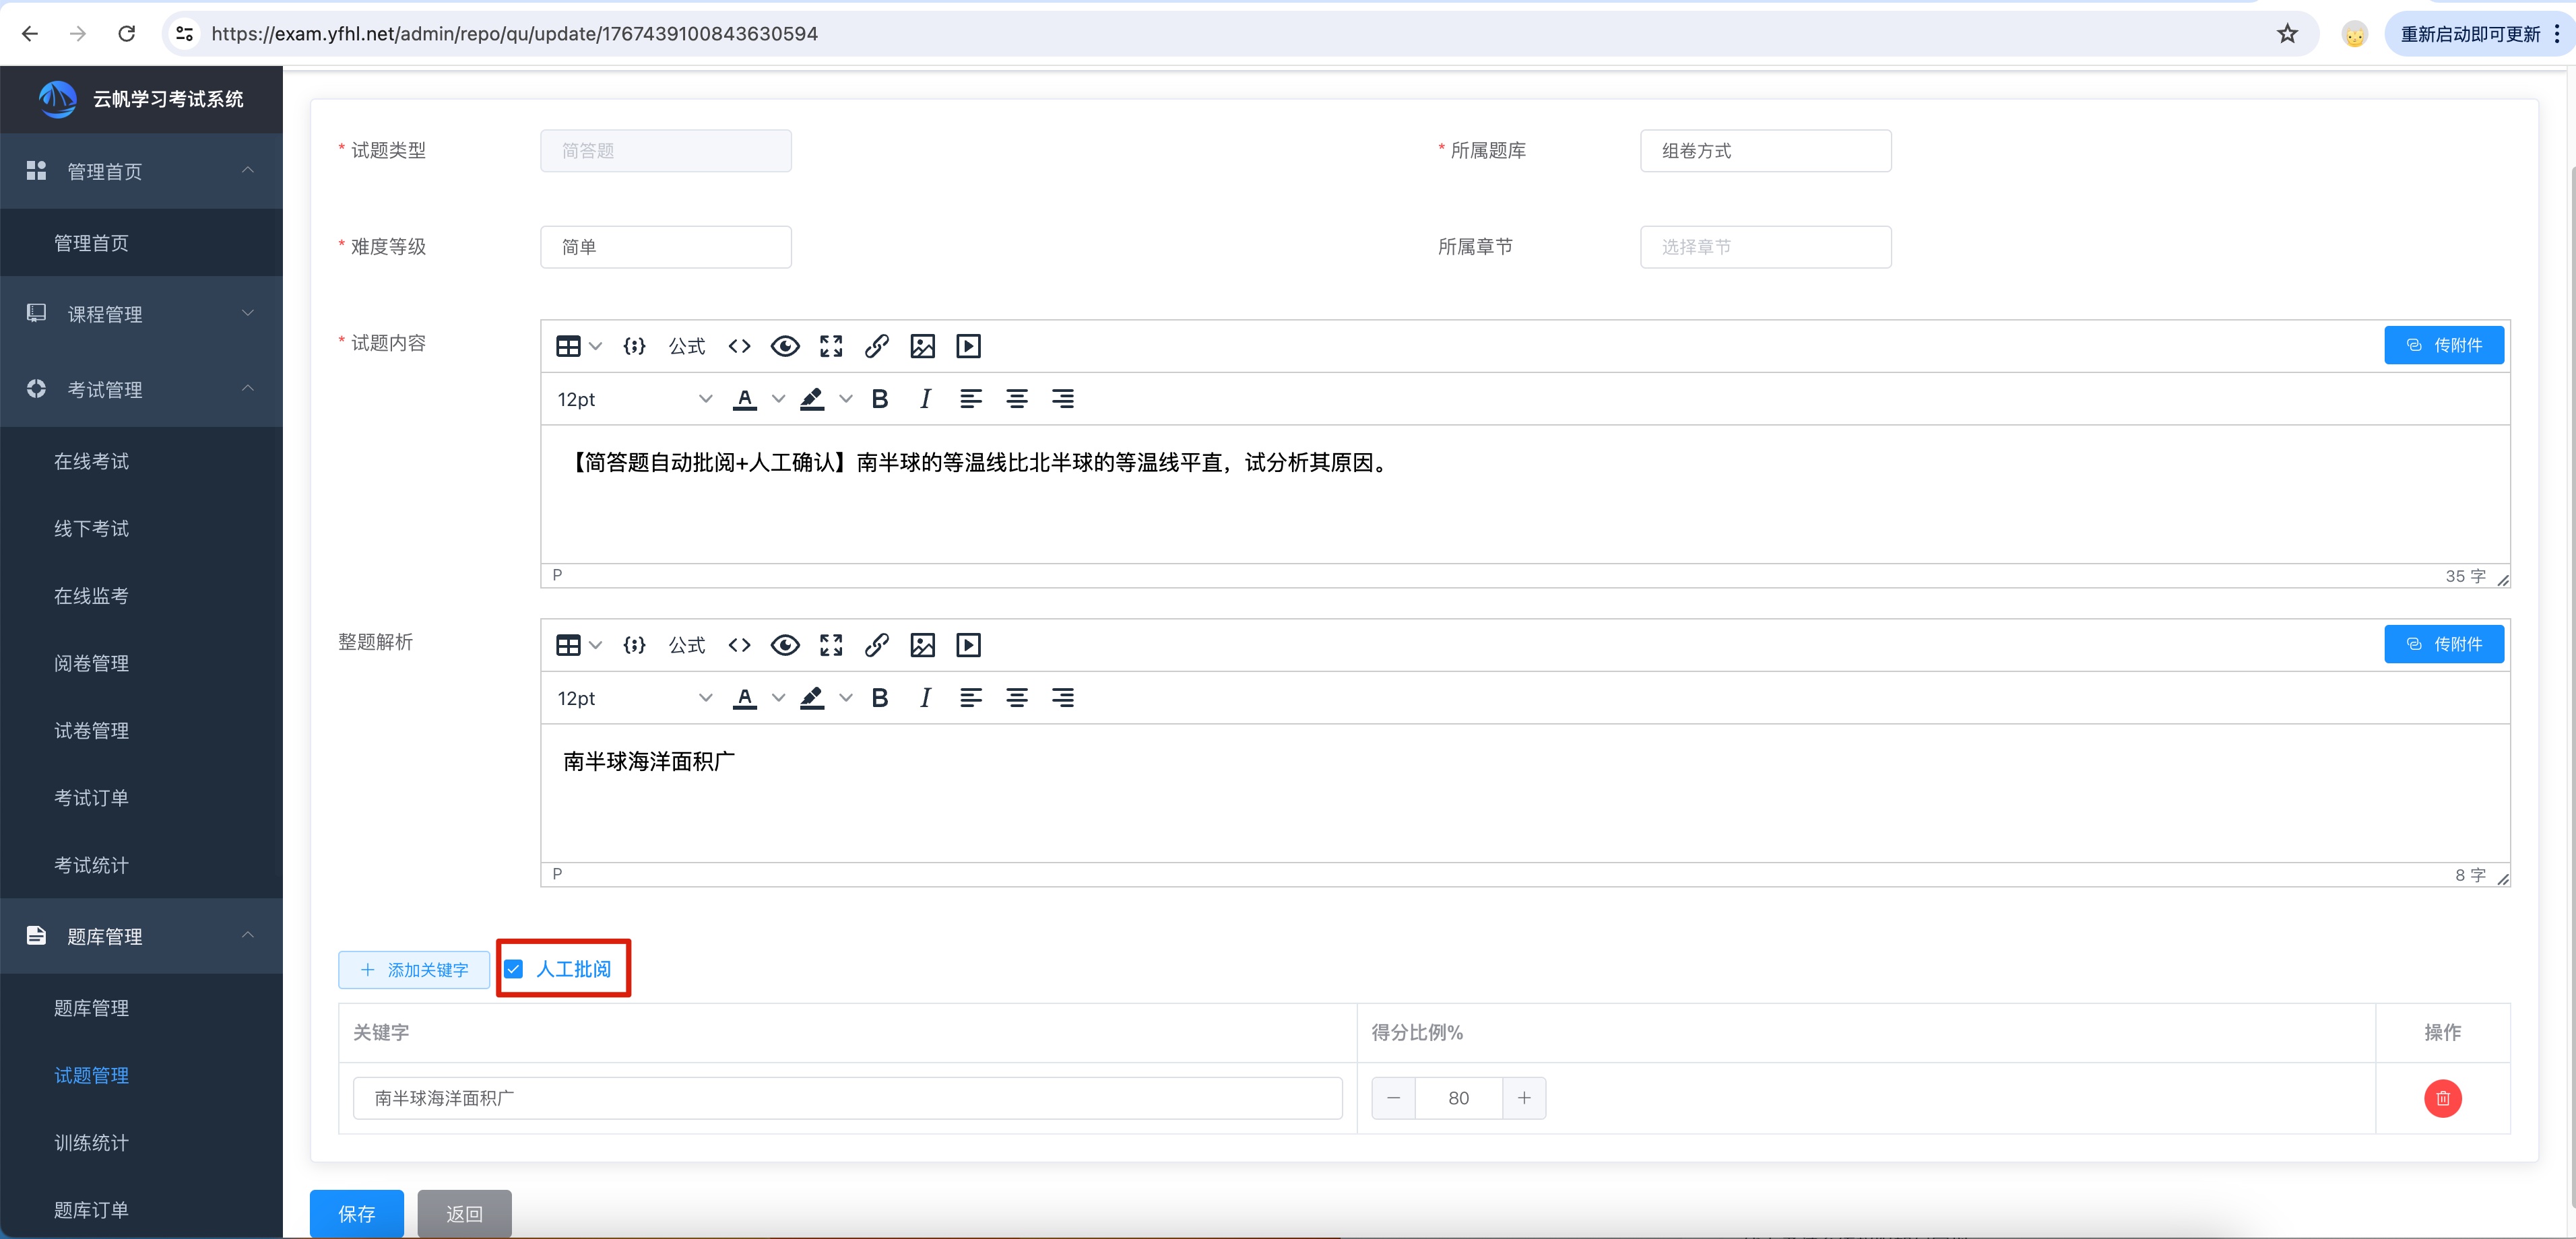The image size is (2576, 1239).
Task: Insert image in 试题内容 editor
Action: (923, 346)
